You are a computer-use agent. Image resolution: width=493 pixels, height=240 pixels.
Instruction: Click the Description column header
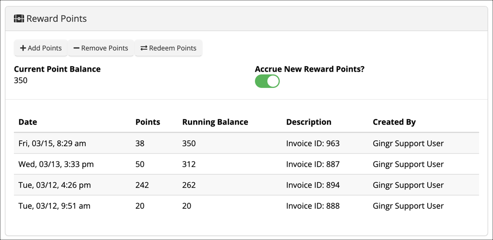coord(309,122)
